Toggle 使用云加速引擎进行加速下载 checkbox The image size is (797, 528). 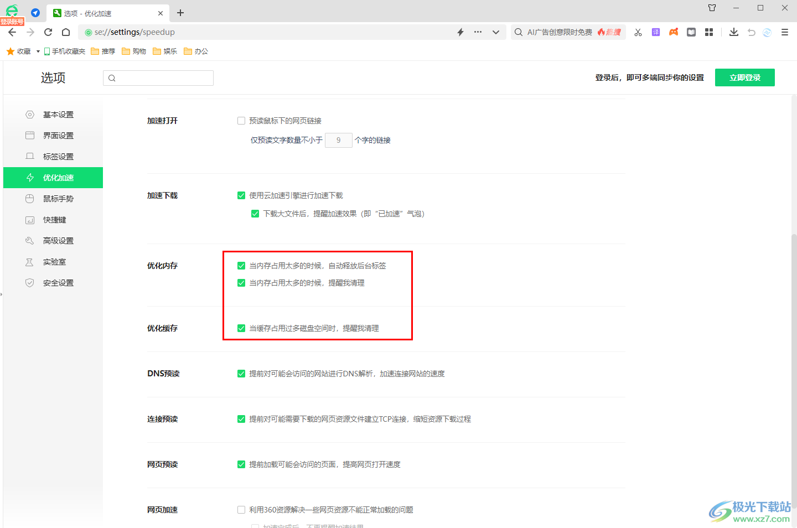coord(241,195)
